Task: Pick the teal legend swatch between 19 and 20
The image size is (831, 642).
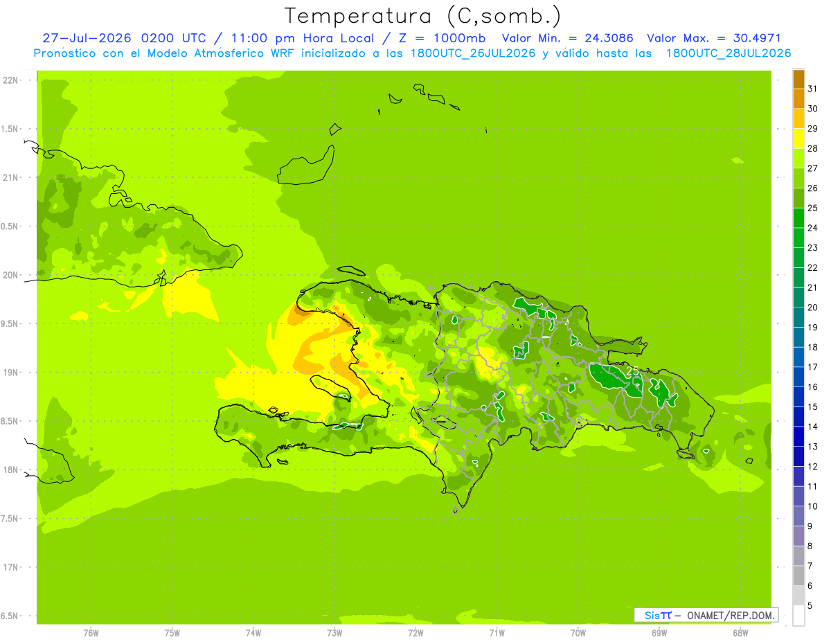Action: tap(798, 317)
